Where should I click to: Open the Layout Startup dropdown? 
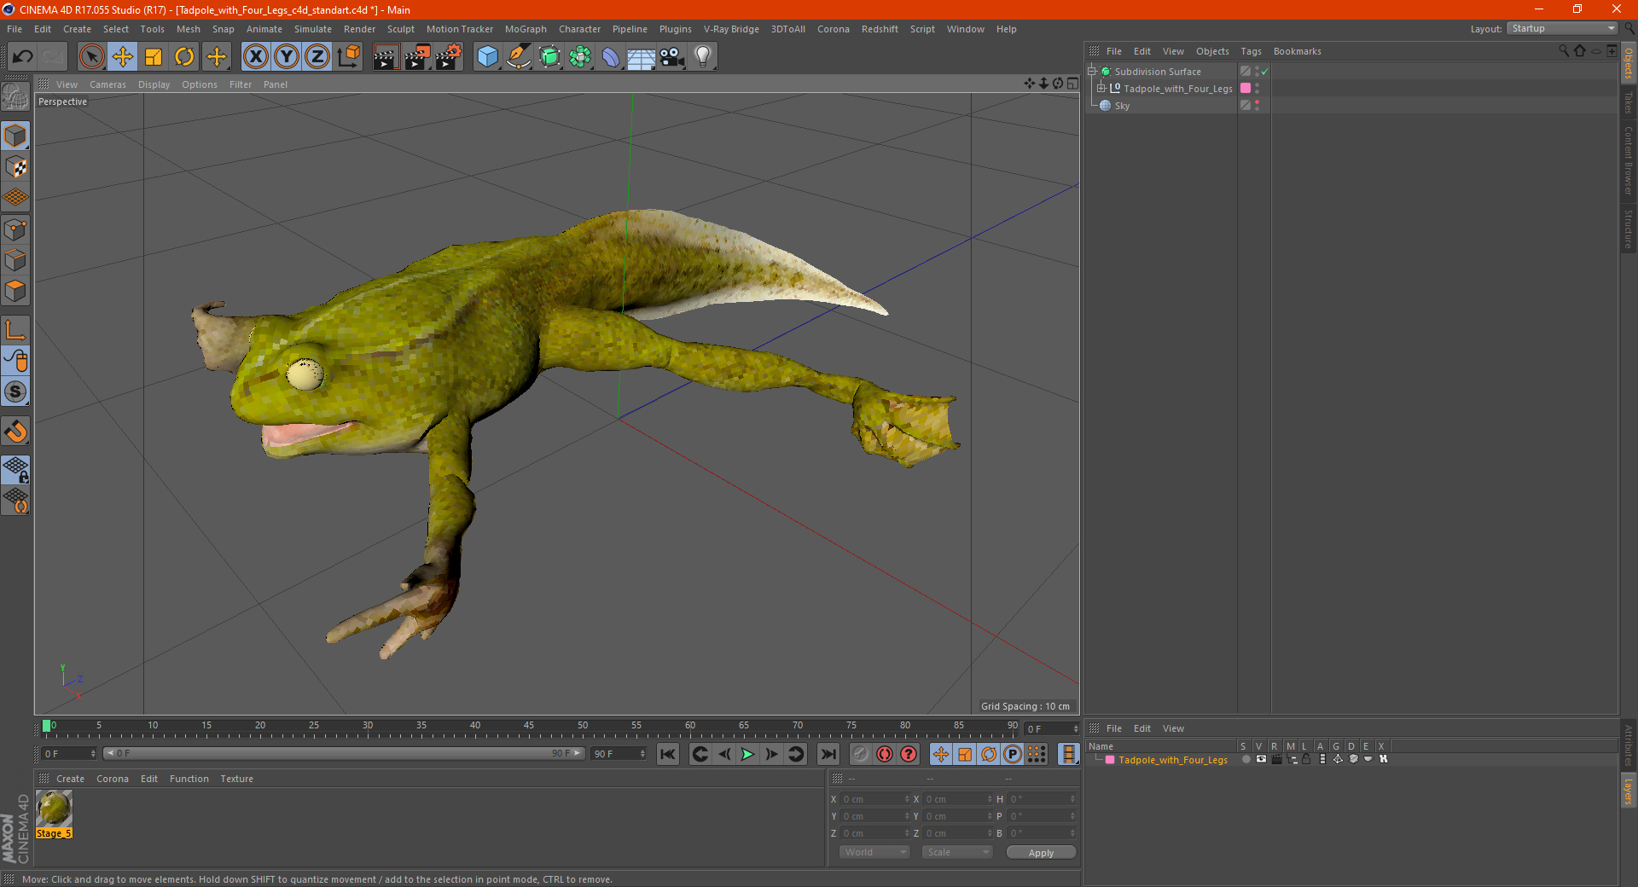click(x=1562, y=29)
